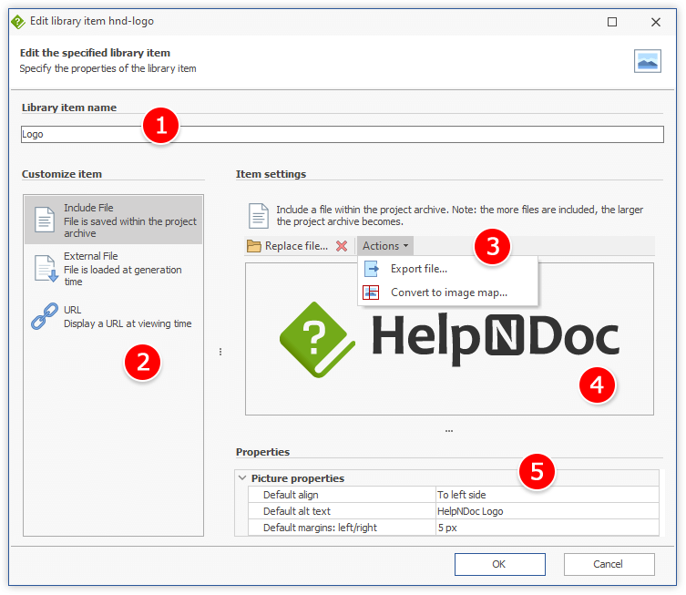Click the picture icon in dialog header
The width and height of the screenshot is (686, 595).
[x=648, y=61]
